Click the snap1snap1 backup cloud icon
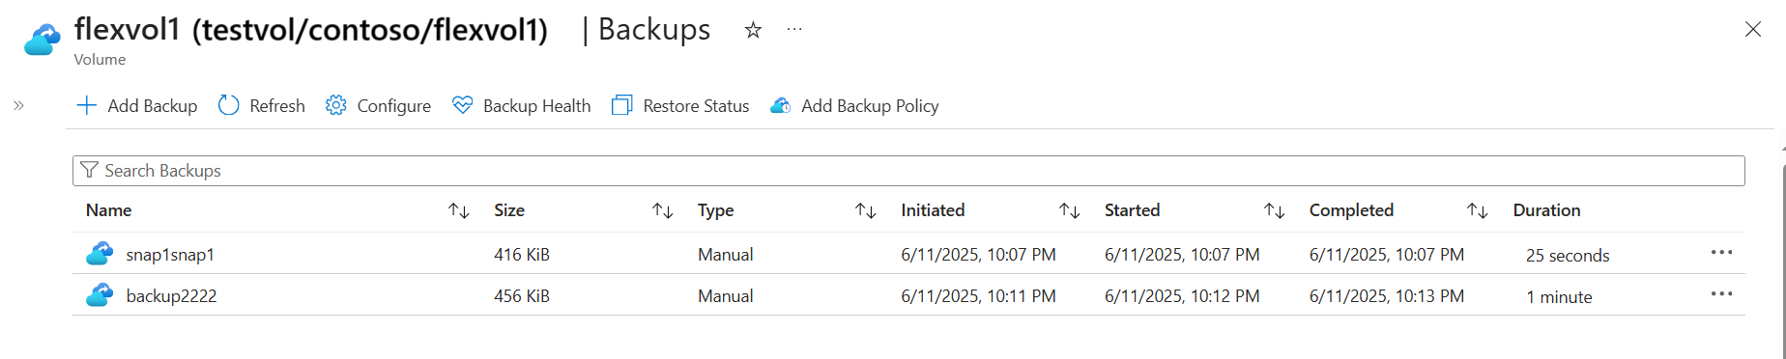This screenshot has width=1786, height=359. (100, 254)
